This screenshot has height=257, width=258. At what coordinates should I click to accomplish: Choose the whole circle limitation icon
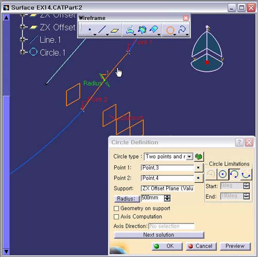click(x=222, y=174)
